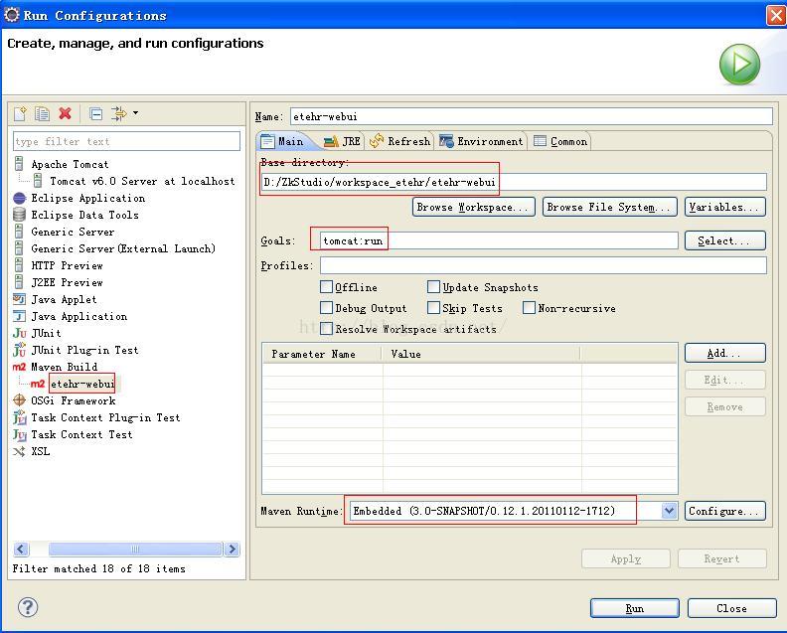Click the horizontal scrollbar thumb in the configurations tree
The height and width of the screenshot is (633, 787).
[135, 549]
